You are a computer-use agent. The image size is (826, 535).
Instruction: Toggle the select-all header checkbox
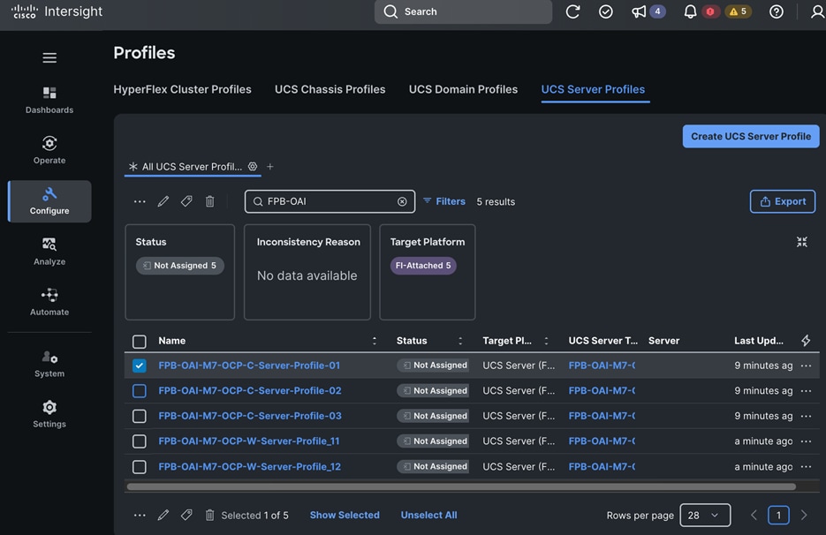click(x=139, y=342)
